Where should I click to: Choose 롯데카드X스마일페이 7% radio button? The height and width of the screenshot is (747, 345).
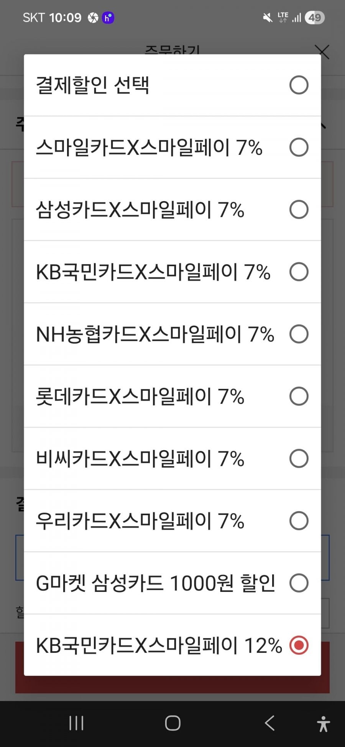click(299, 396)
